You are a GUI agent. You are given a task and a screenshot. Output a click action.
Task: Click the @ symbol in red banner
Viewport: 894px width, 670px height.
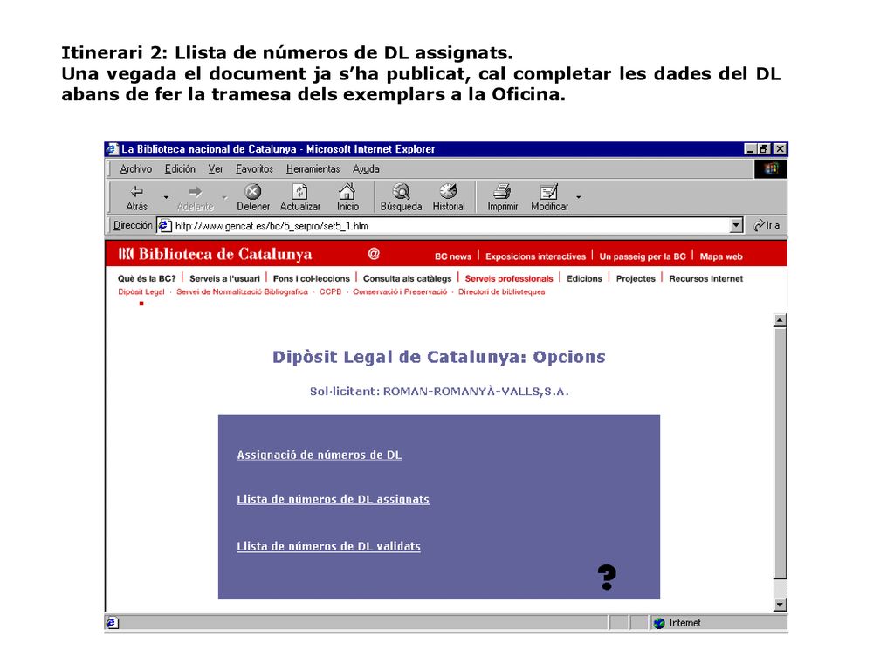374,254
